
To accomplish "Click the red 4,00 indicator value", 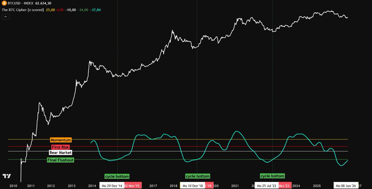I will click(x=60, y=10).
